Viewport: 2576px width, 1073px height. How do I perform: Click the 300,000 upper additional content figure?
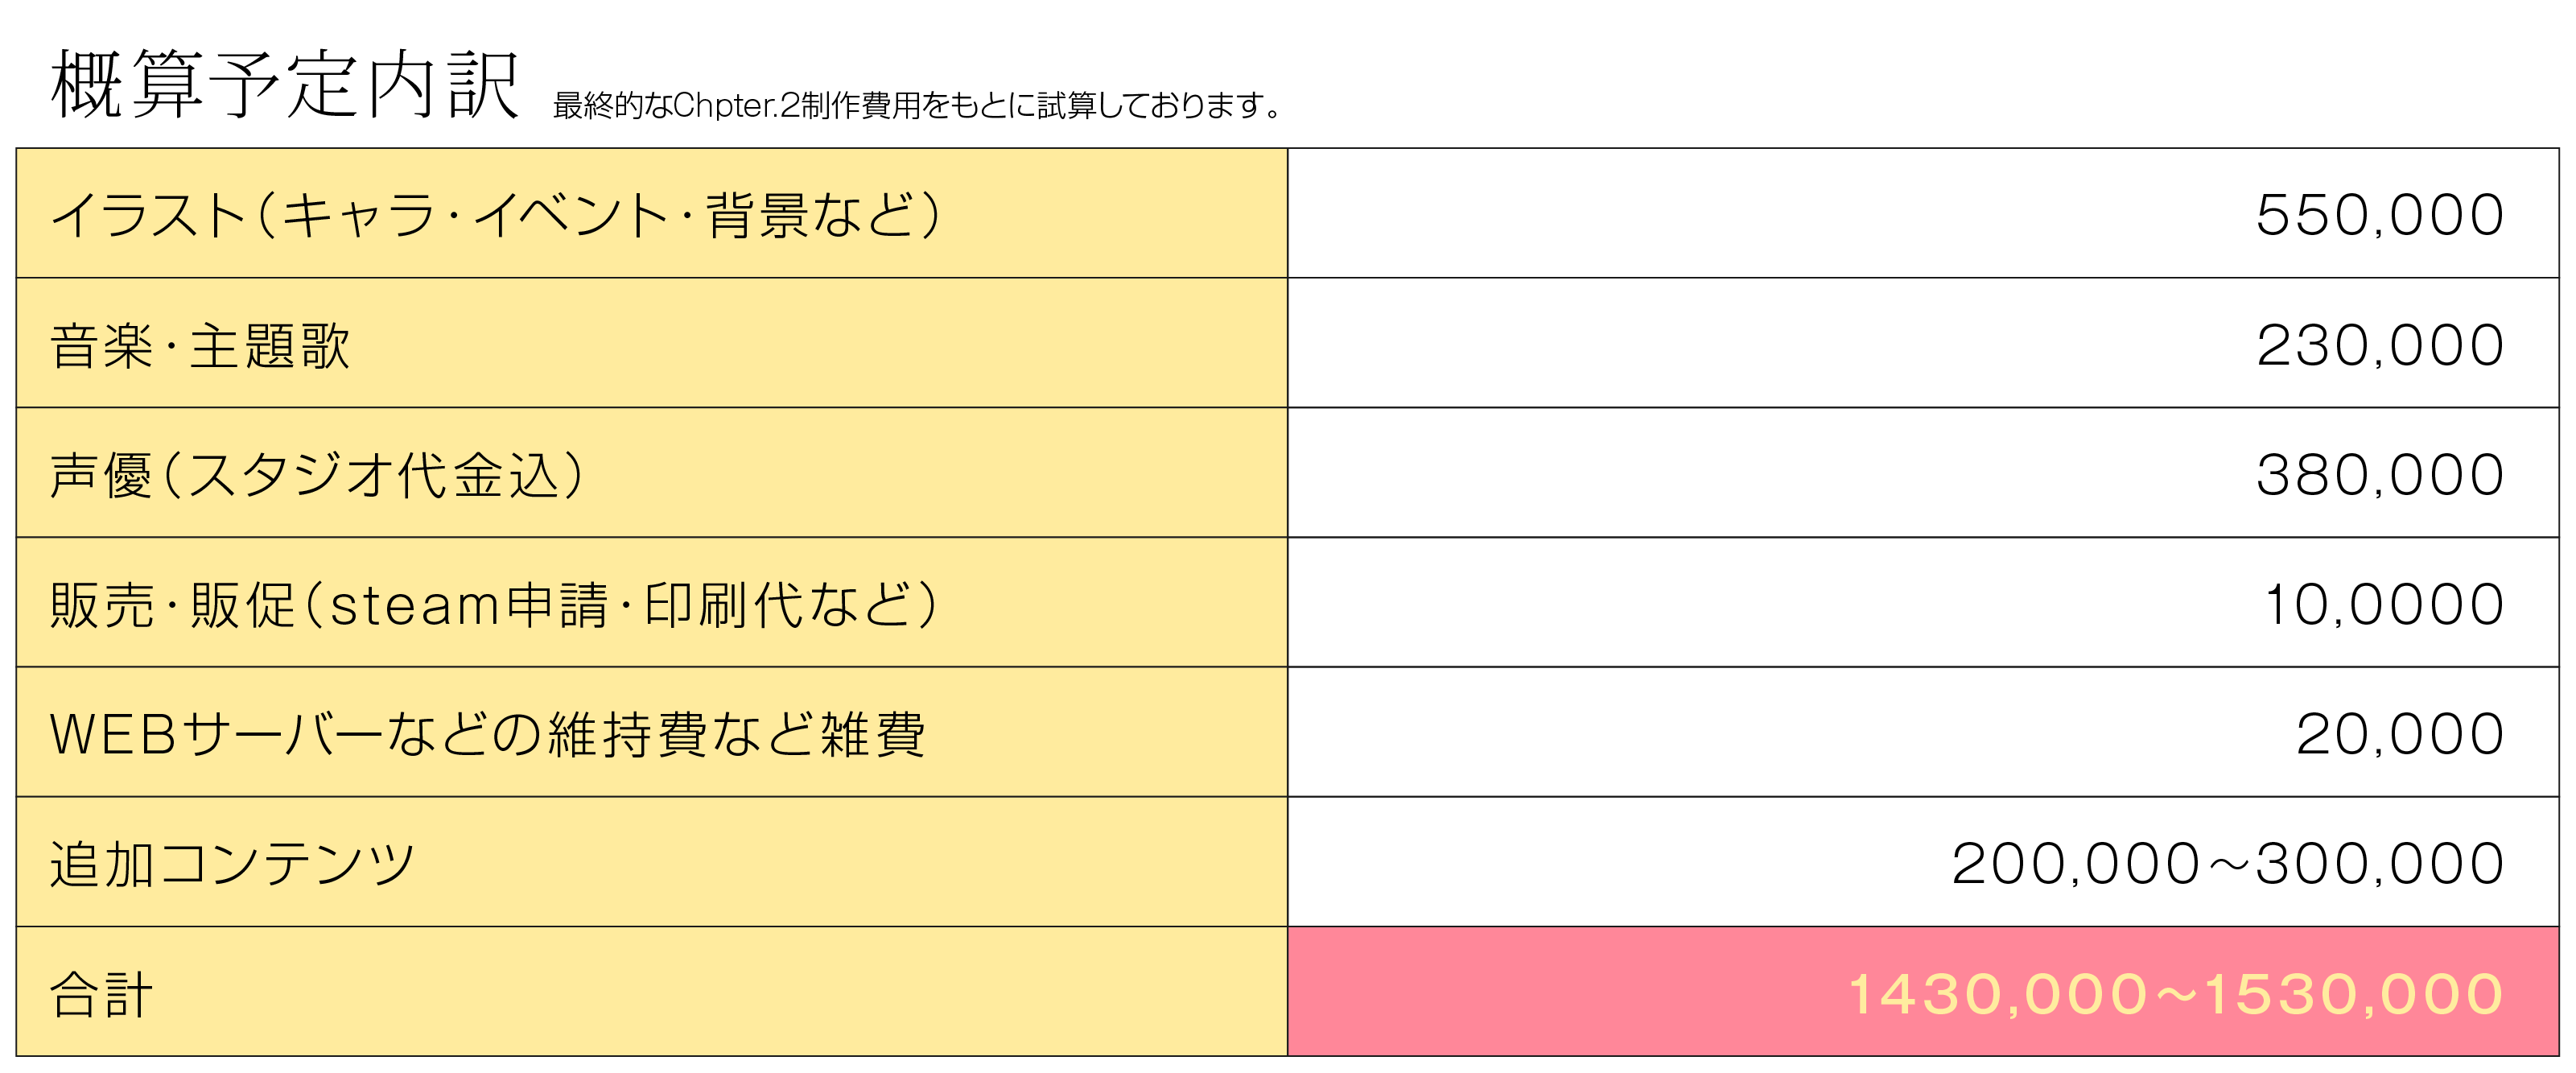tap(2380, 864)
